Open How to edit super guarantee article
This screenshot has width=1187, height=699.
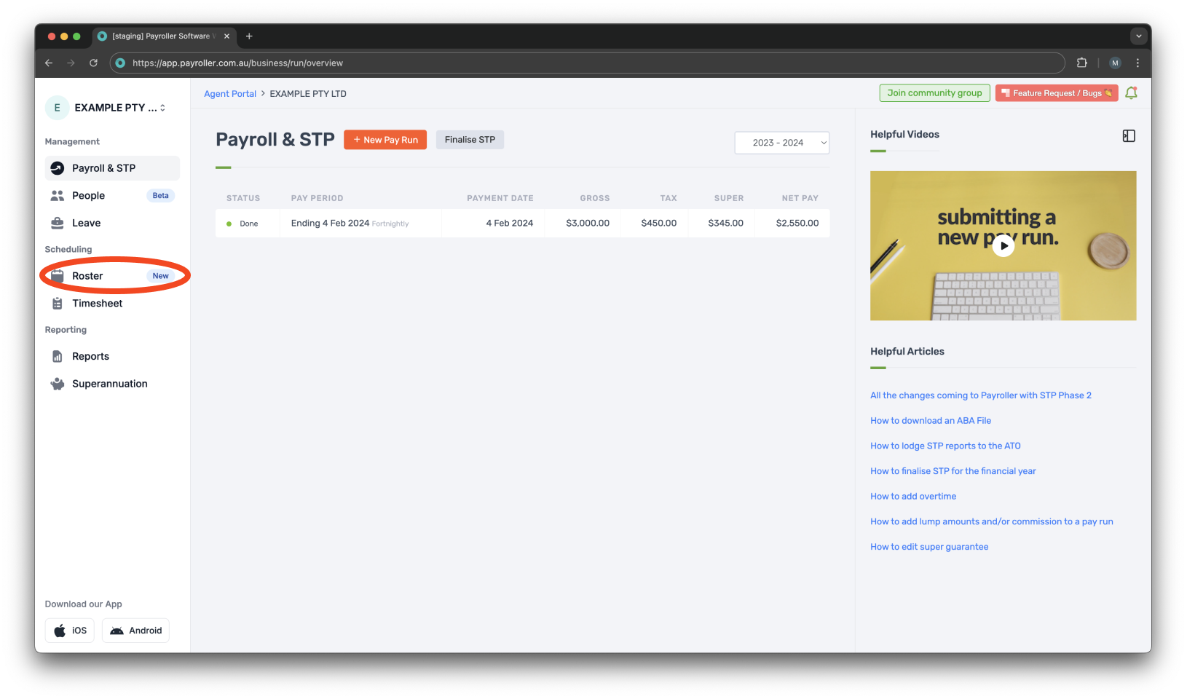coord(929,547)
